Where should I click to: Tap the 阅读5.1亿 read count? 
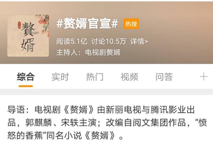click(x=72, y=41)
